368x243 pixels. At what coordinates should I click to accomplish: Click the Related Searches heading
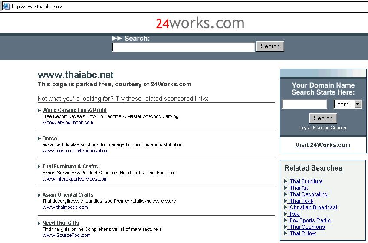[x=313, y=168]
